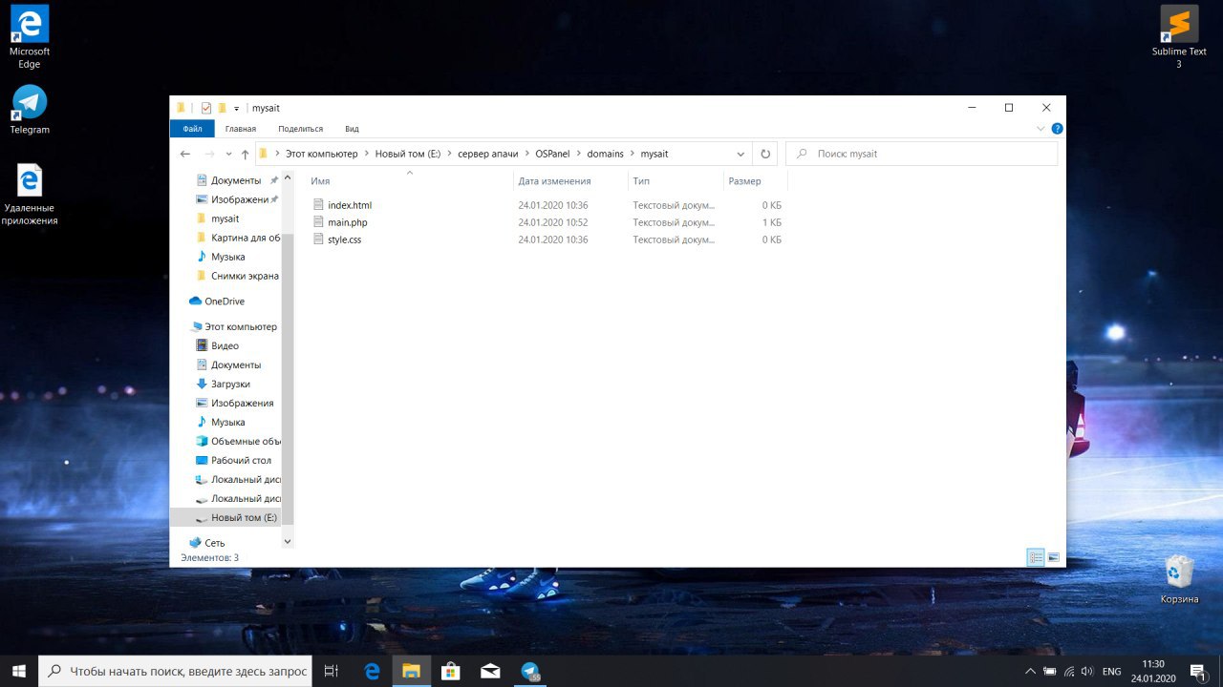
Task: Click New folder icon in quick access toolbar
Action: [222, 108]
